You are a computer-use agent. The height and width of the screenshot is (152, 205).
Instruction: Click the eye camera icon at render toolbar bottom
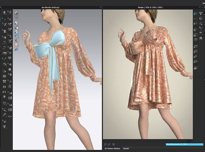click(x=196, y=68)
